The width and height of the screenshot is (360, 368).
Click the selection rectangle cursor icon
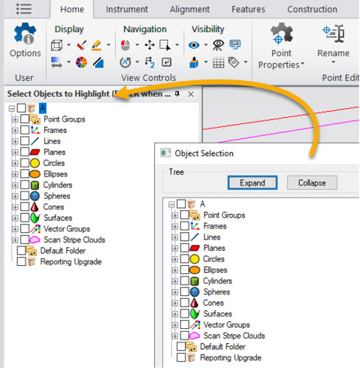click(165, 45)
